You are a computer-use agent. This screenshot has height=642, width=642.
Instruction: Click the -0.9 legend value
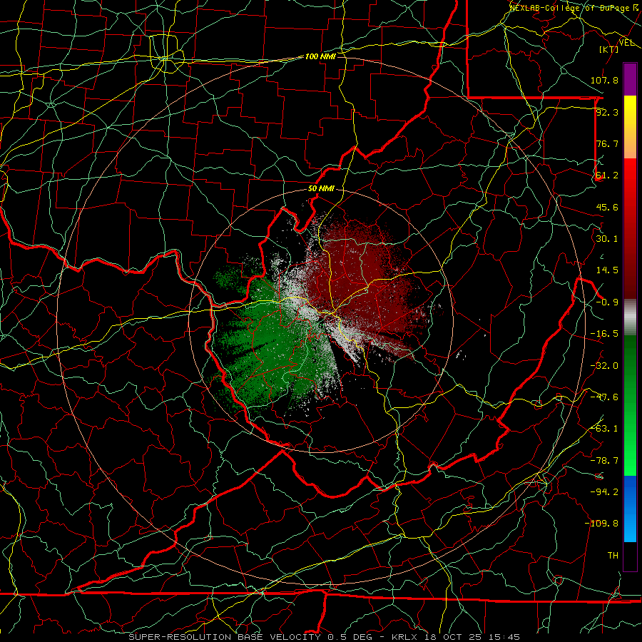(x=607, y=302)
